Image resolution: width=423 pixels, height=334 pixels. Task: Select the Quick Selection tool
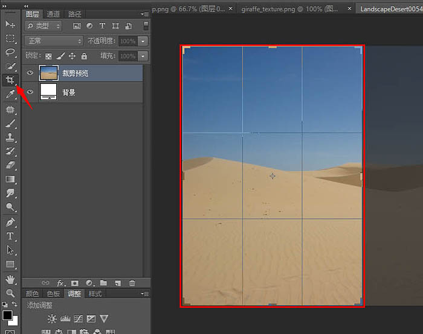point(10,66)
